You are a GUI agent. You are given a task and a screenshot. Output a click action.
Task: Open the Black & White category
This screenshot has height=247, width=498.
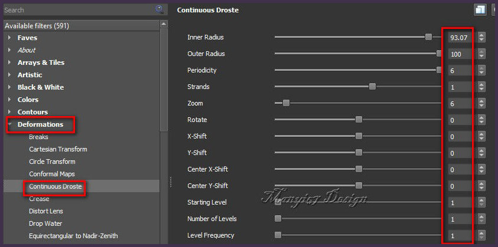tap(40, 87)
